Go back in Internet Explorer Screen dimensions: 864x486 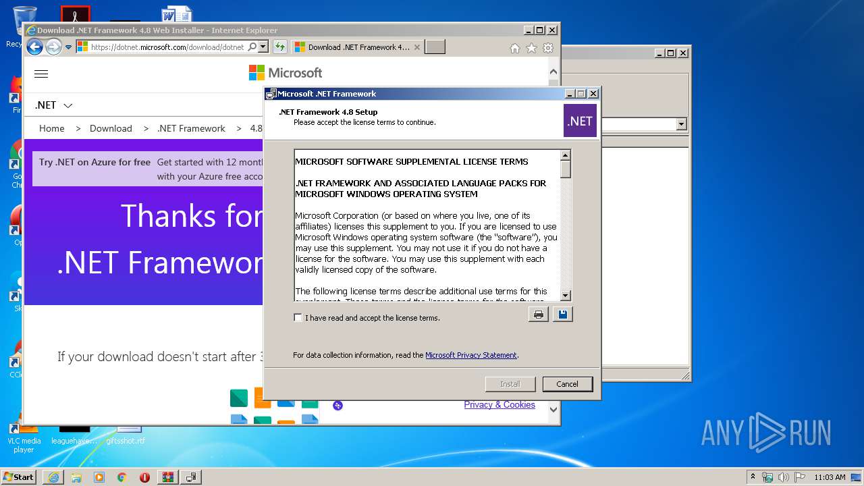[34, 47]
